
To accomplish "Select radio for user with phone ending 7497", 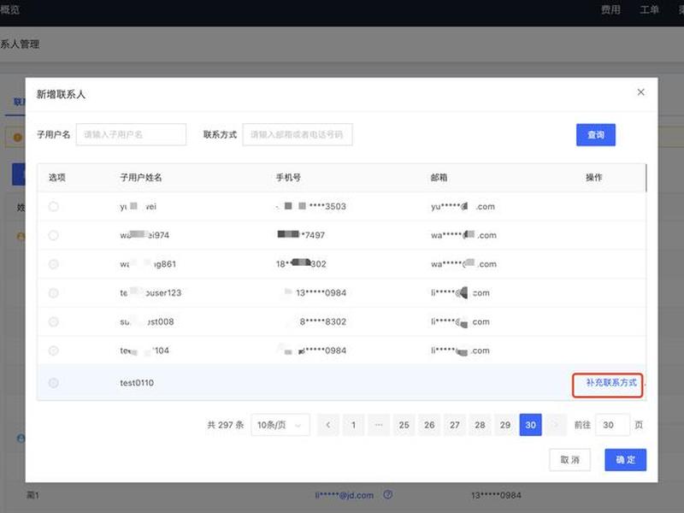I will coord(54,235).
